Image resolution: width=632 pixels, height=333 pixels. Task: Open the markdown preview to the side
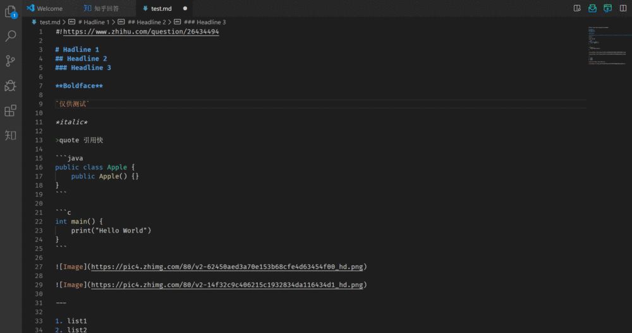[x=577, y=8]
